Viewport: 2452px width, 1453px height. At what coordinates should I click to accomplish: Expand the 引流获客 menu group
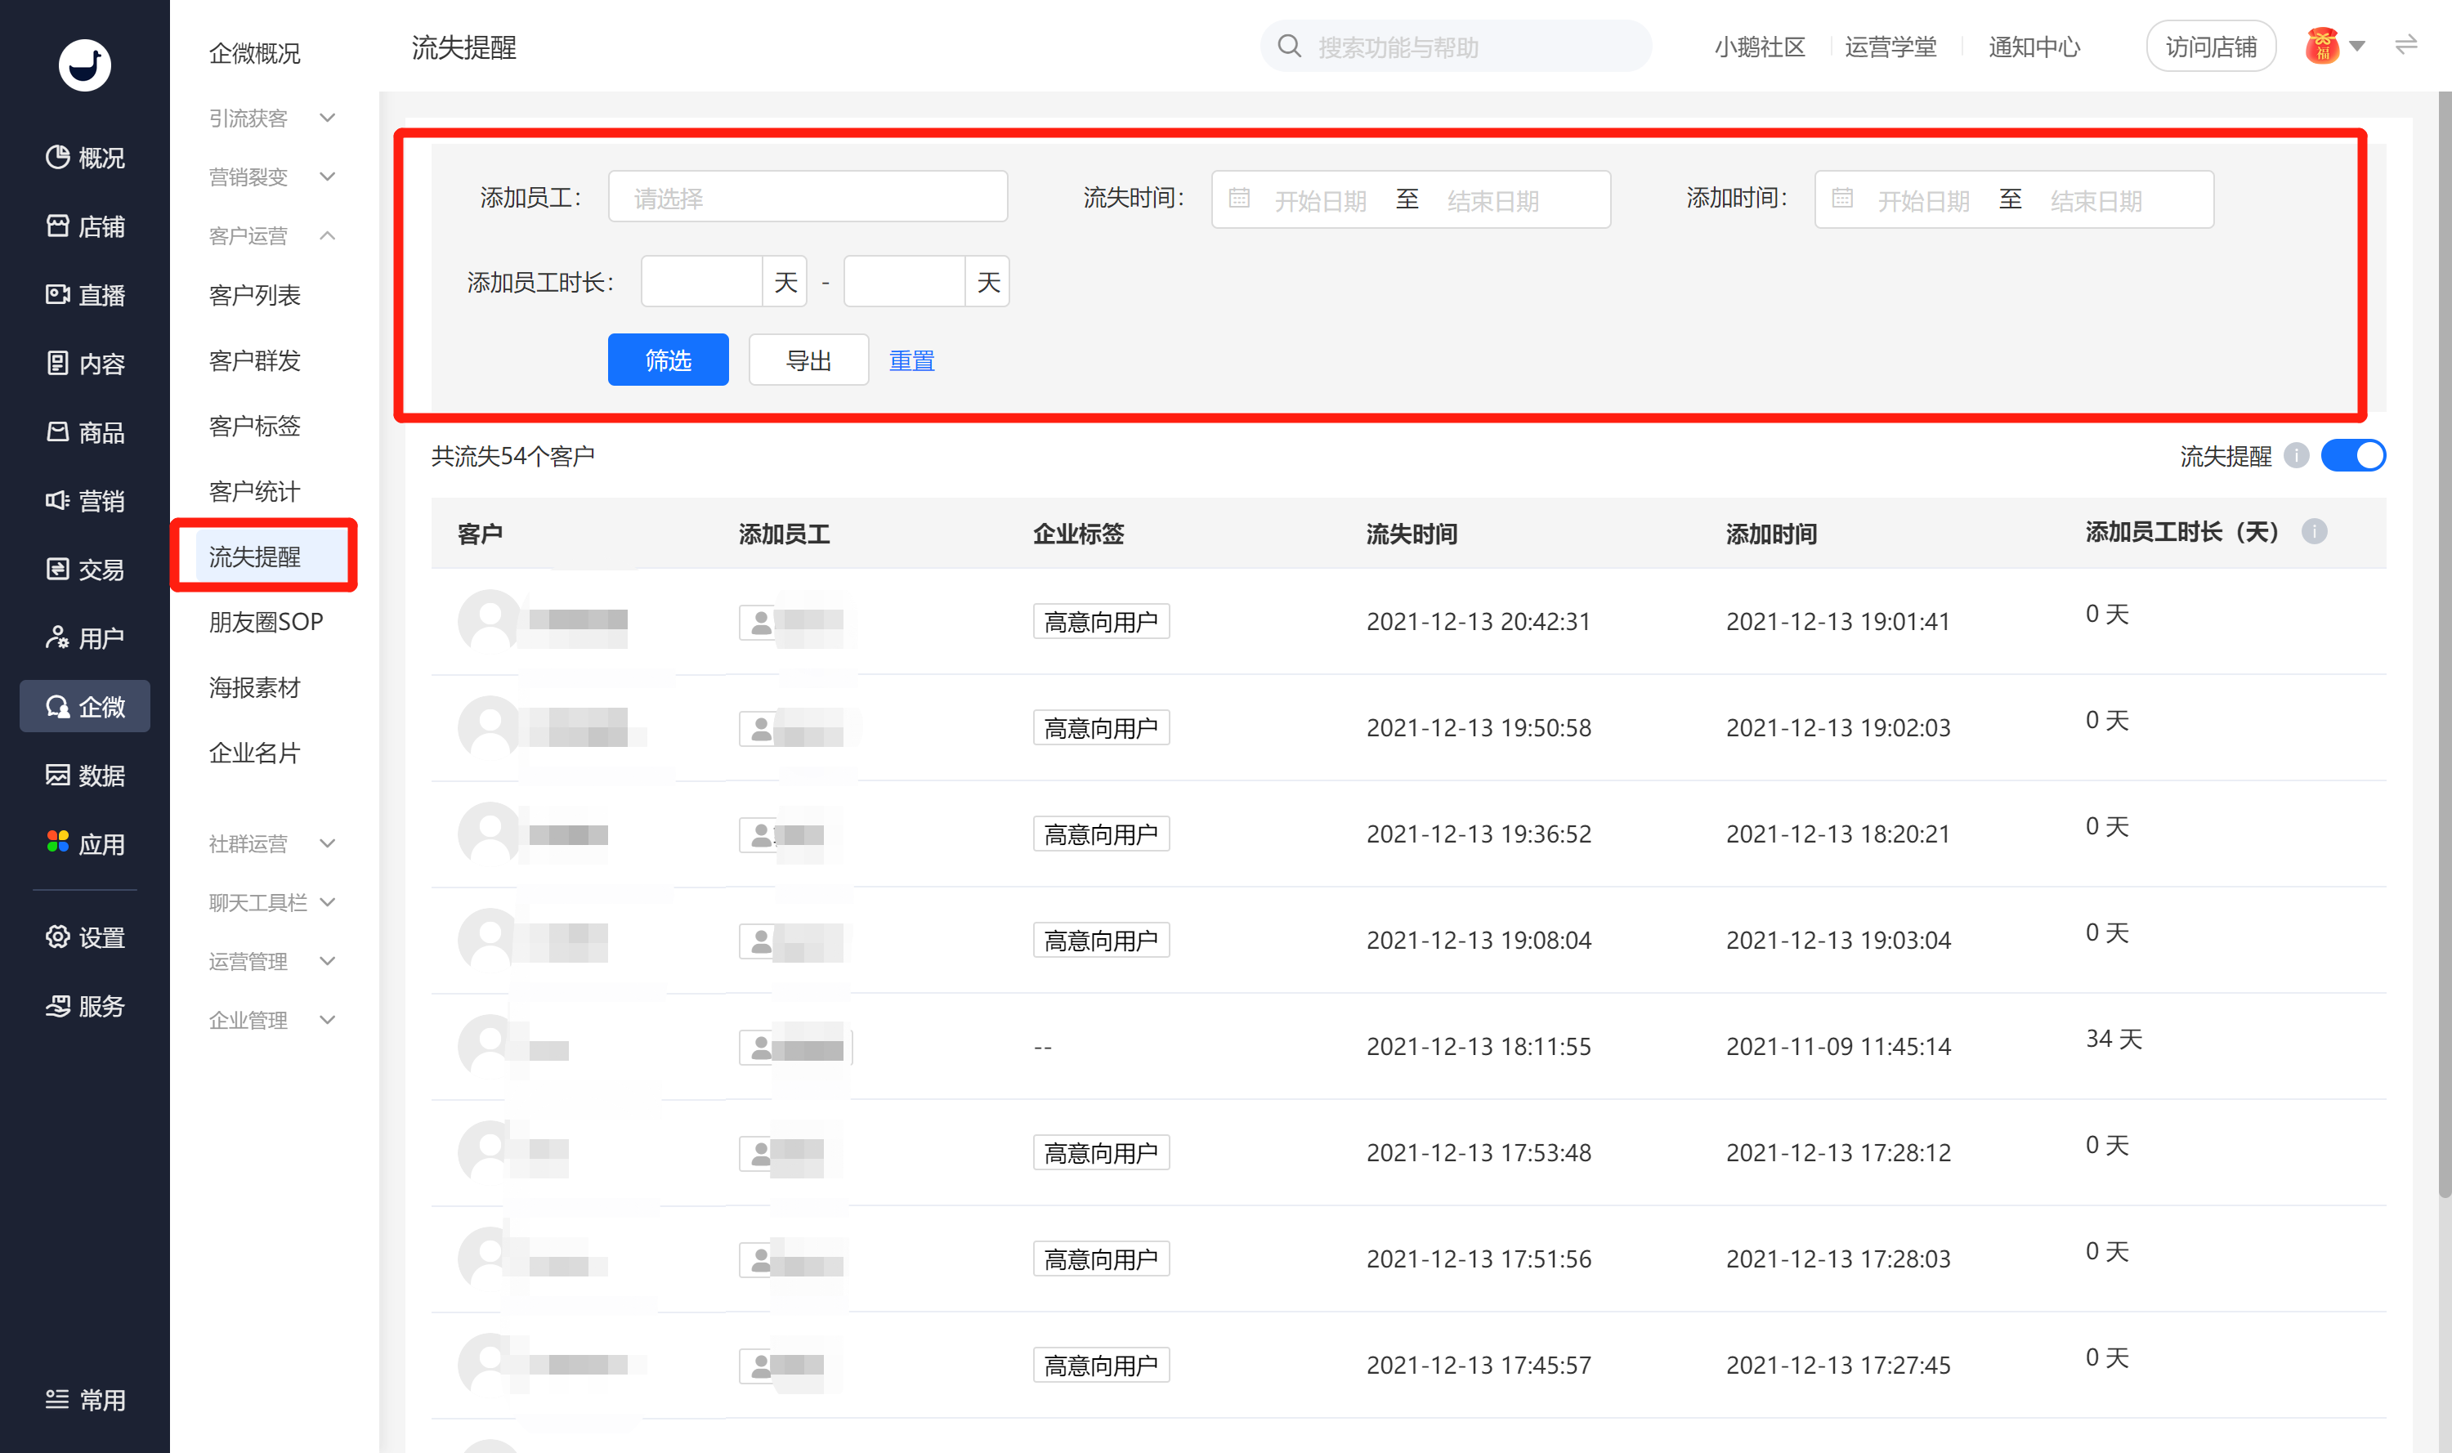point(272,118)
